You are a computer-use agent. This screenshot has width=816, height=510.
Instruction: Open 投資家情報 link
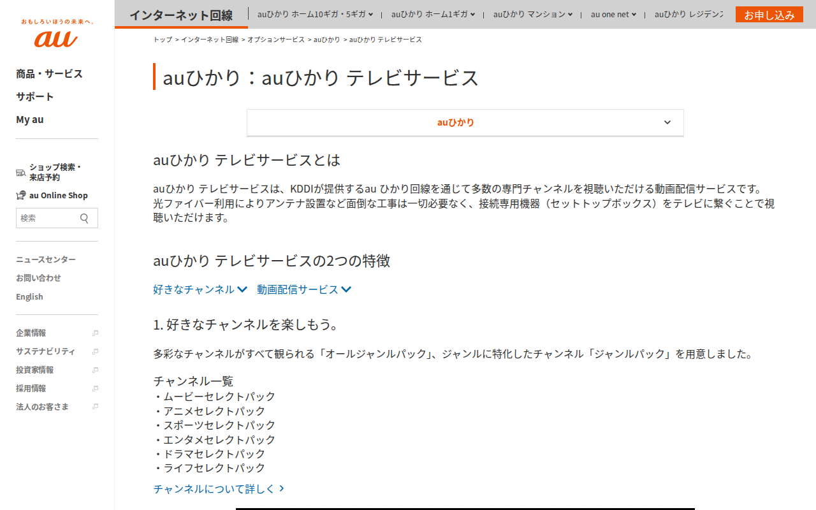point(34,370)
